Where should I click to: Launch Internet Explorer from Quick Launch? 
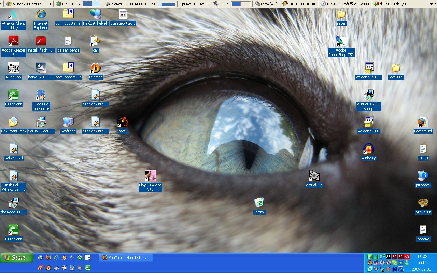(x=56, y=258)
